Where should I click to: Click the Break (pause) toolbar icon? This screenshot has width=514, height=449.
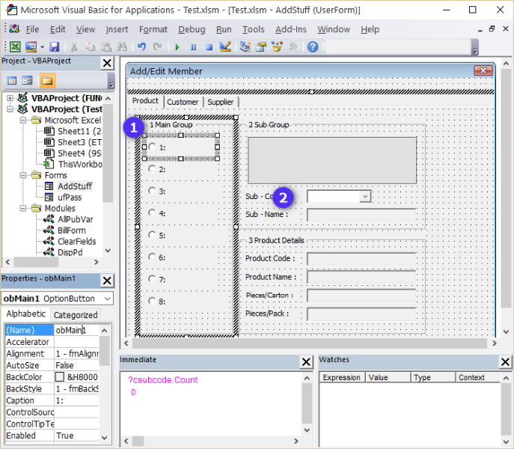pos(193,46)
